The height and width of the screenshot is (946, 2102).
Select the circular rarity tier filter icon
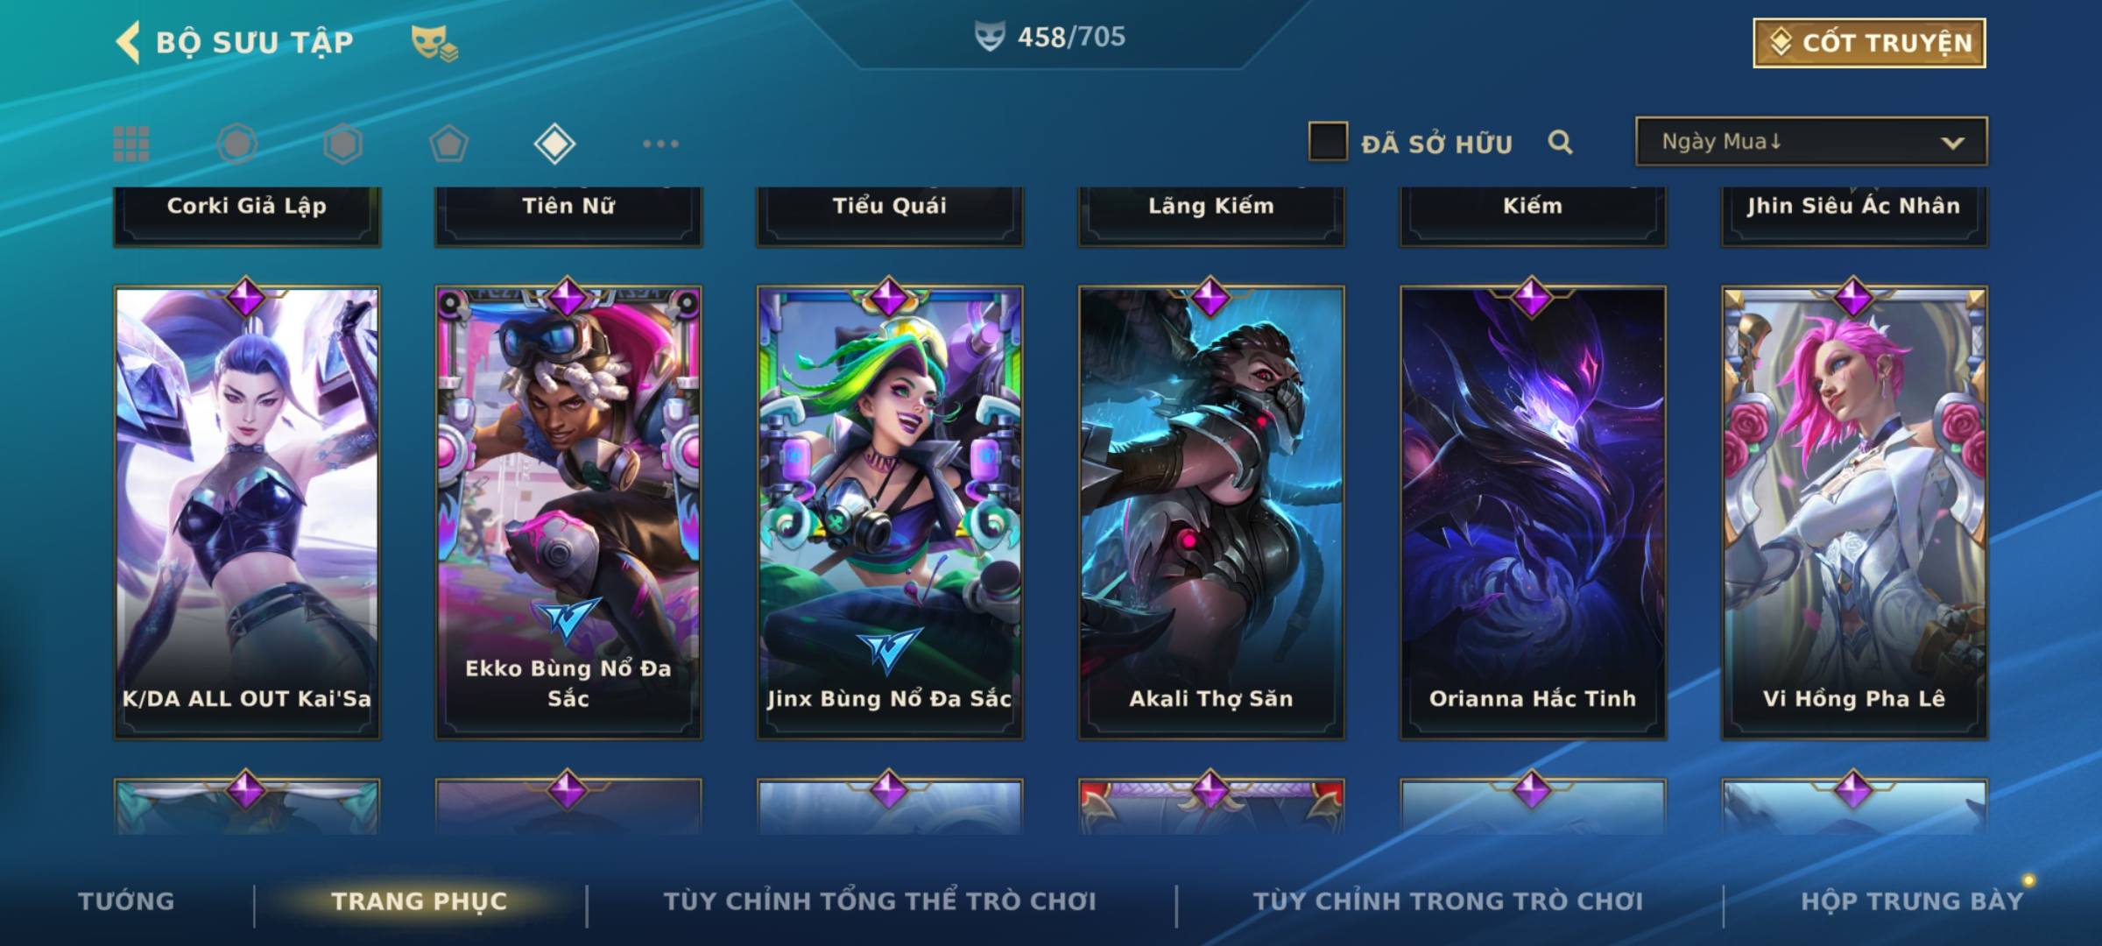(x=237, y=144)
